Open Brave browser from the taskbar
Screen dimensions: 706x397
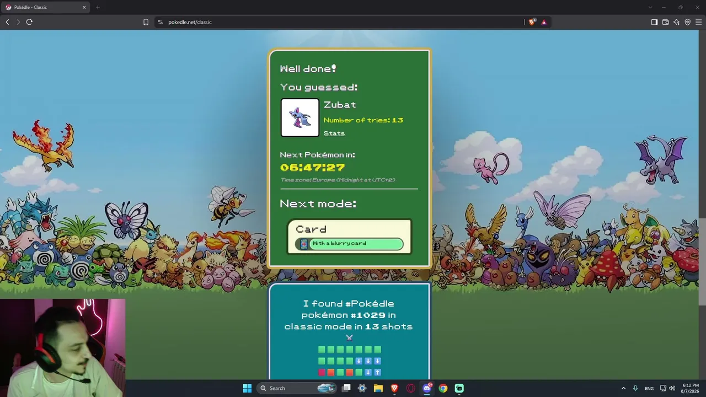(x=394, y=388)
